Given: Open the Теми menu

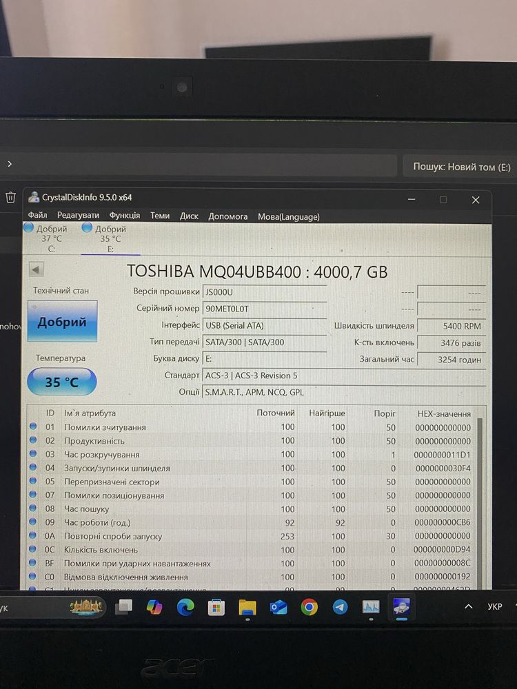Looking at the screenshot, I should (x=160, y=215).
